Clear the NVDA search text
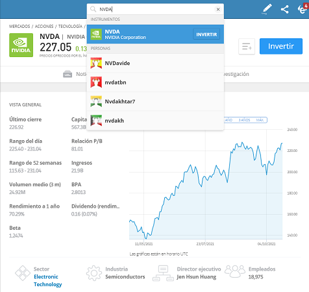 click(218, 9)
